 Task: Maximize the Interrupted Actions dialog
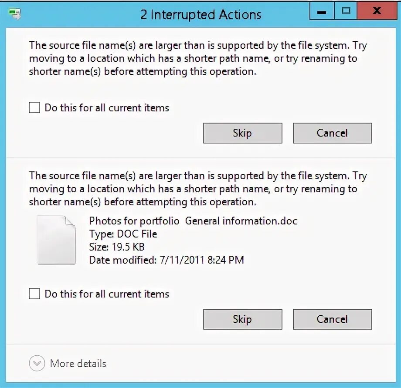coord(346,11)
